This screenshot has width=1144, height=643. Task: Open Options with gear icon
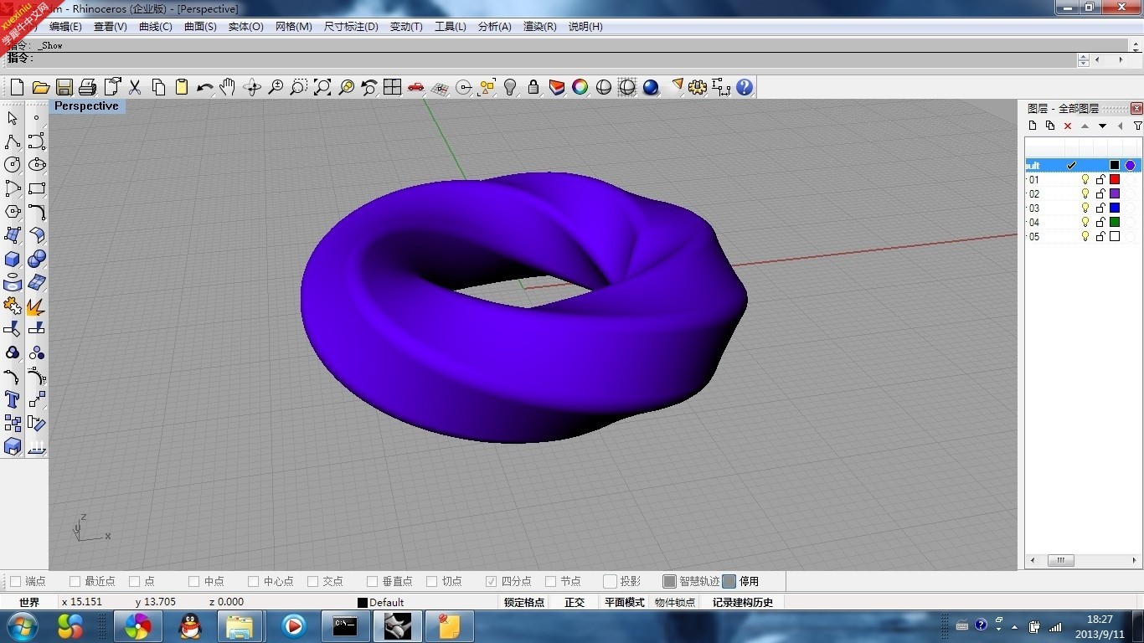(698, 87)
